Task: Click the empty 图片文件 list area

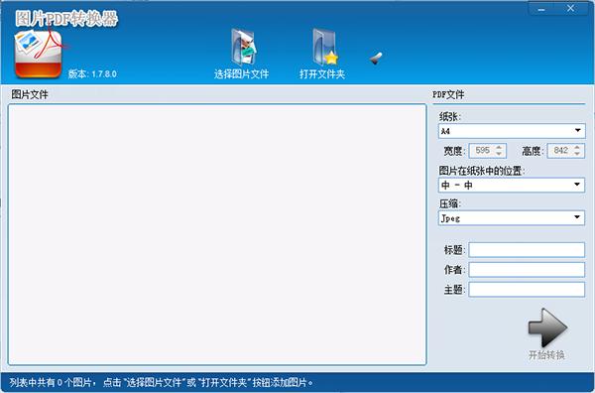Action: tap(217, 234)
